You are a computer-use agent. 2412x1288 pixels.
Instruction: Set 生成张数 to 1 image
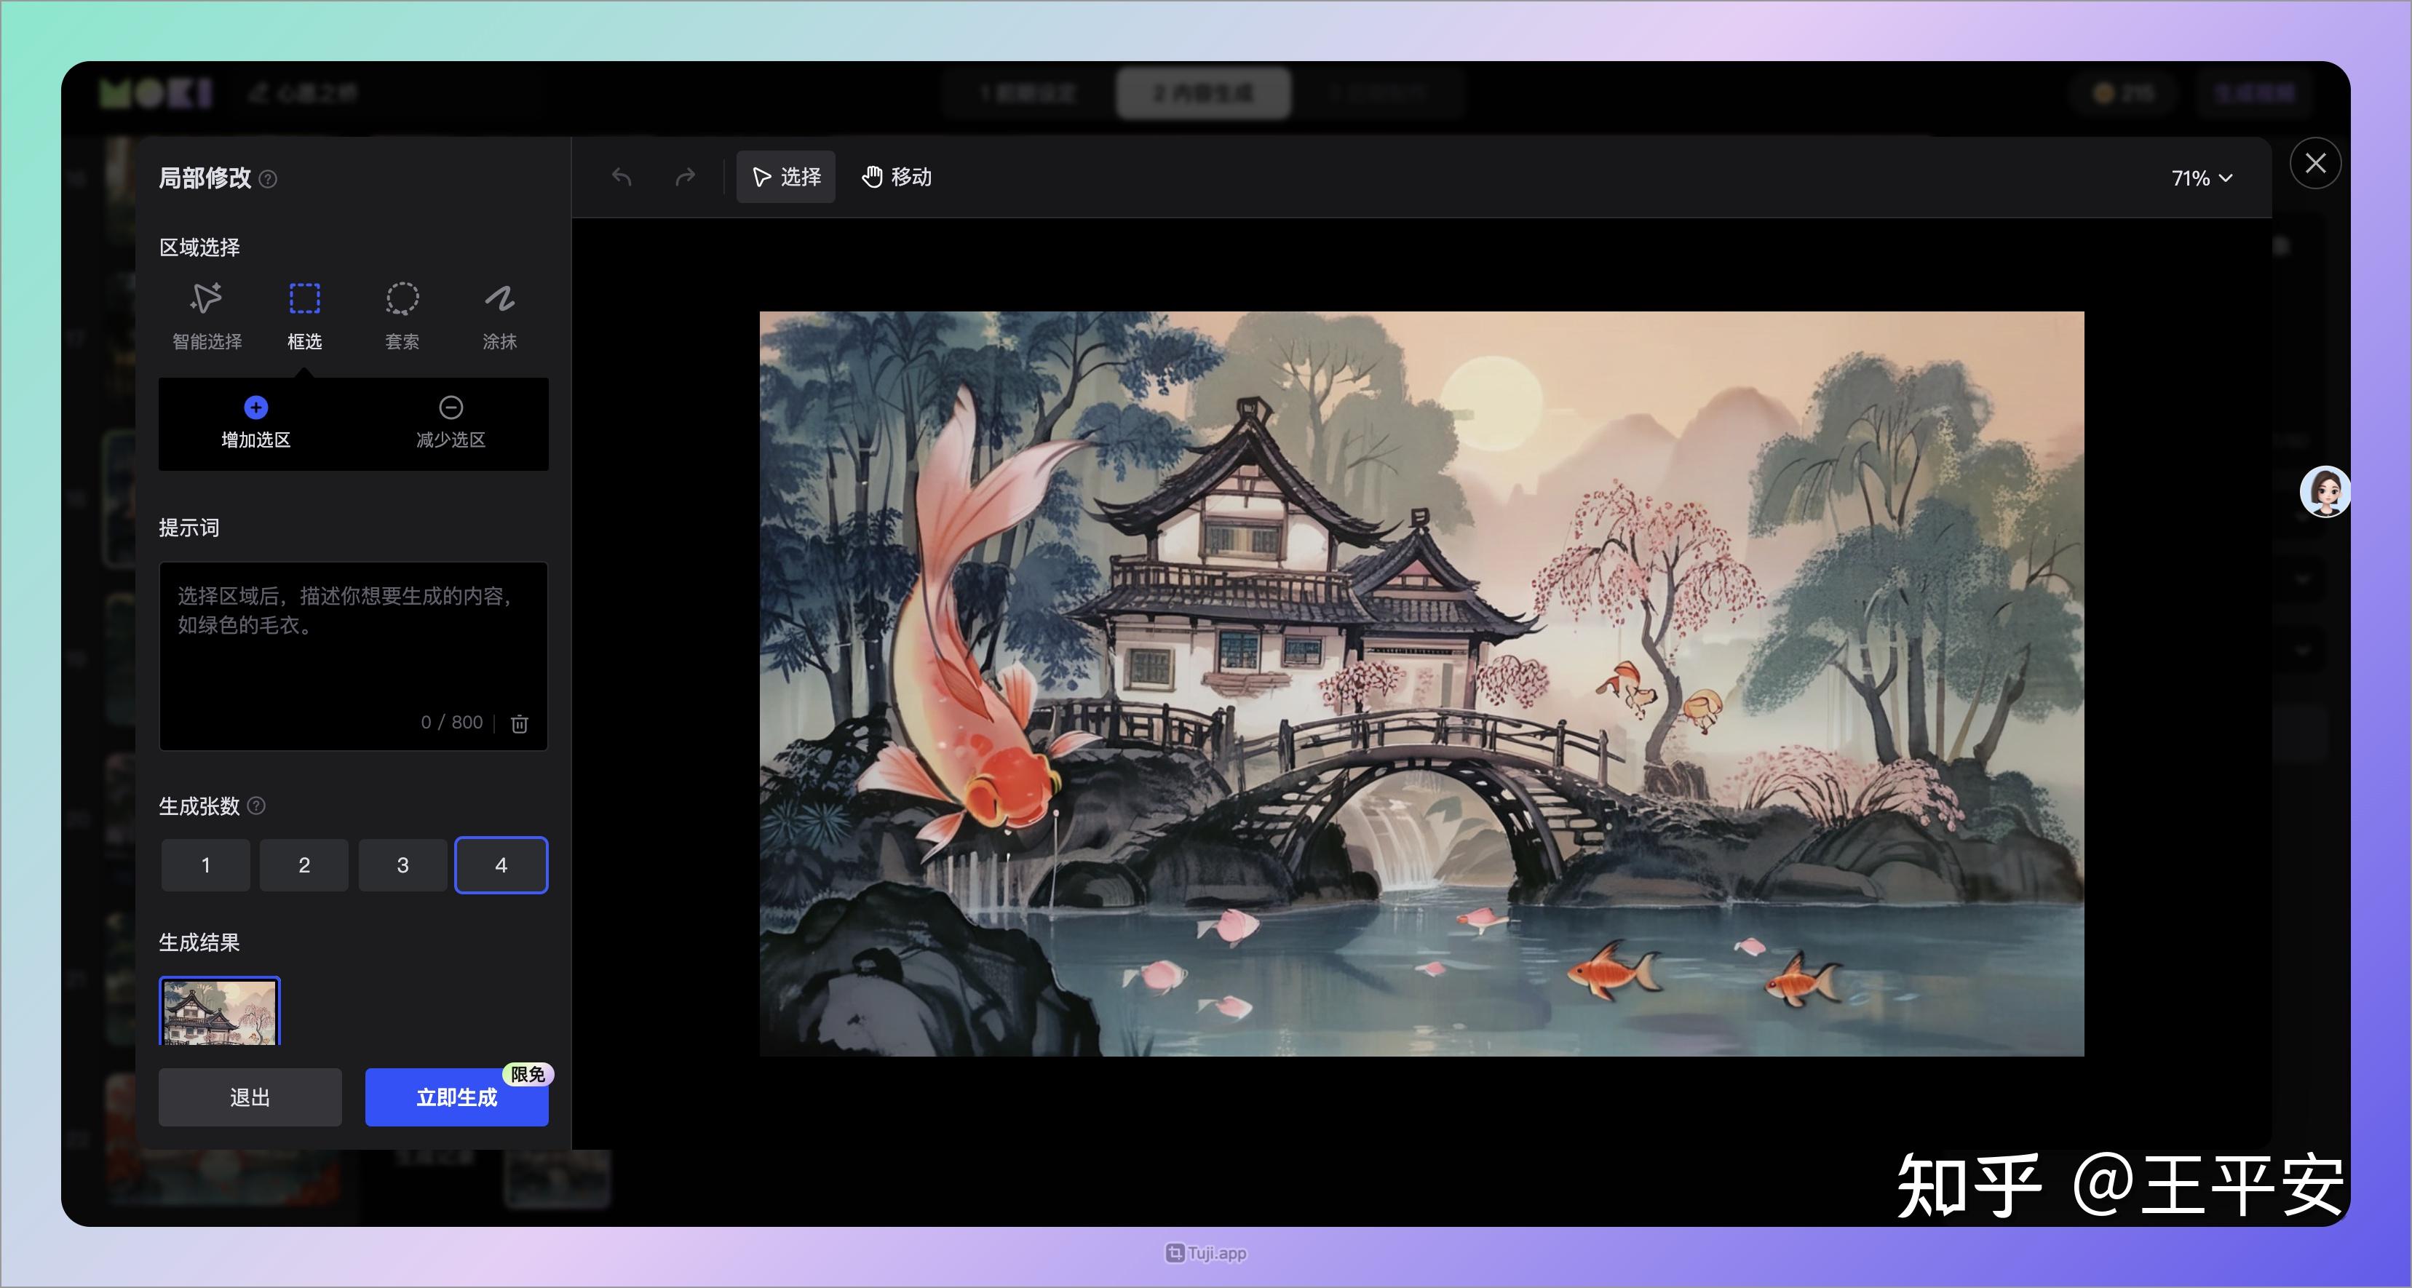tap(205, 865)
